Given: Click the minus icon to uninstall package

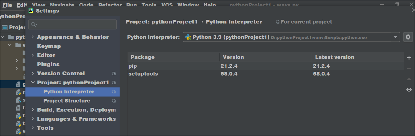Looking at the screenshot, I should [409, 68].
